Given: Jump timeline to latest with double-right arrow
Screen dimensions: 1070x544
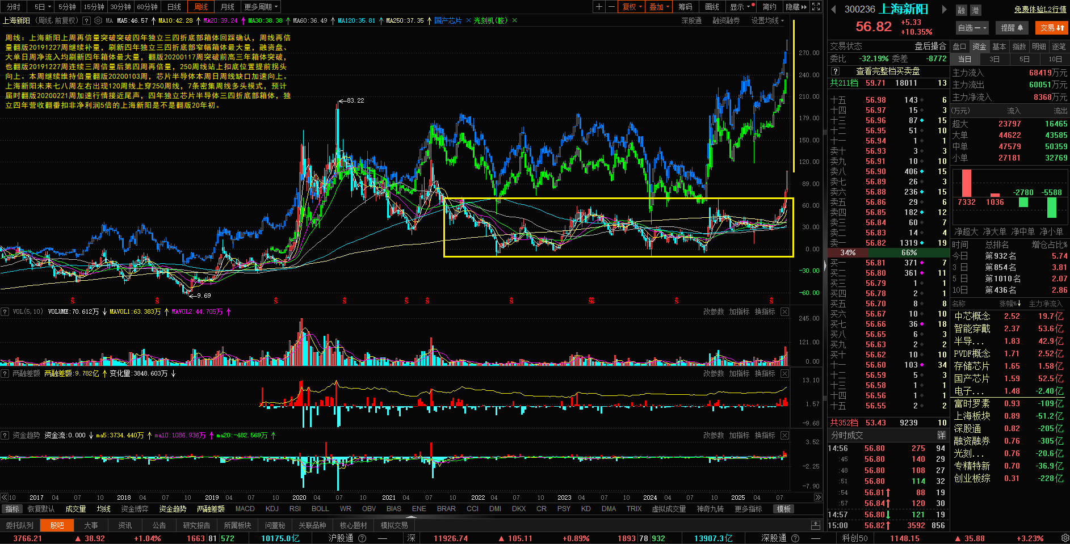Looking at the screenshot, I should tap(818, 497).
